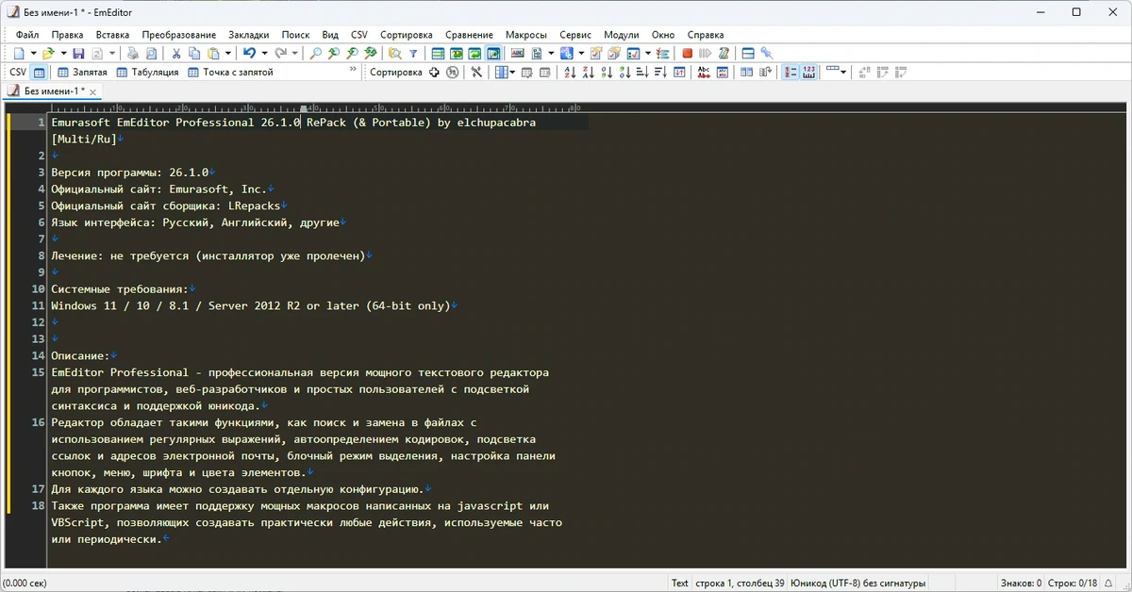This screenshot has width=1132, height=592.
Task: Open dropdown arrow next to Open folder
Action: 62,54
